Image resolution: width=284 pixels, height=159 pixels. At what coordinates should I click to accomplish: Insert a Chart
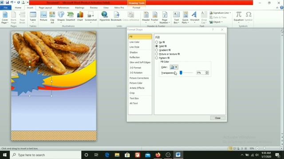80,16
